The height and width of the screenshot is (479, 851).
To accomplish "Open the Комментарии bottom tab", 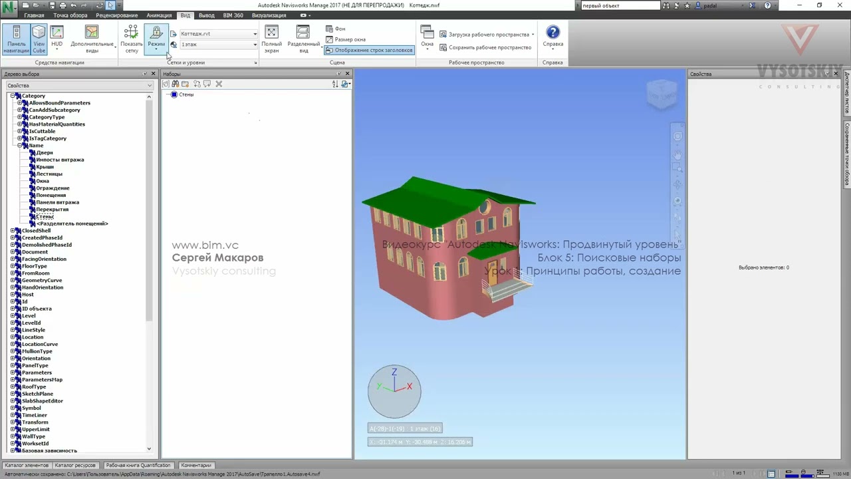I will pyautogui.click(x=196, y=466).
